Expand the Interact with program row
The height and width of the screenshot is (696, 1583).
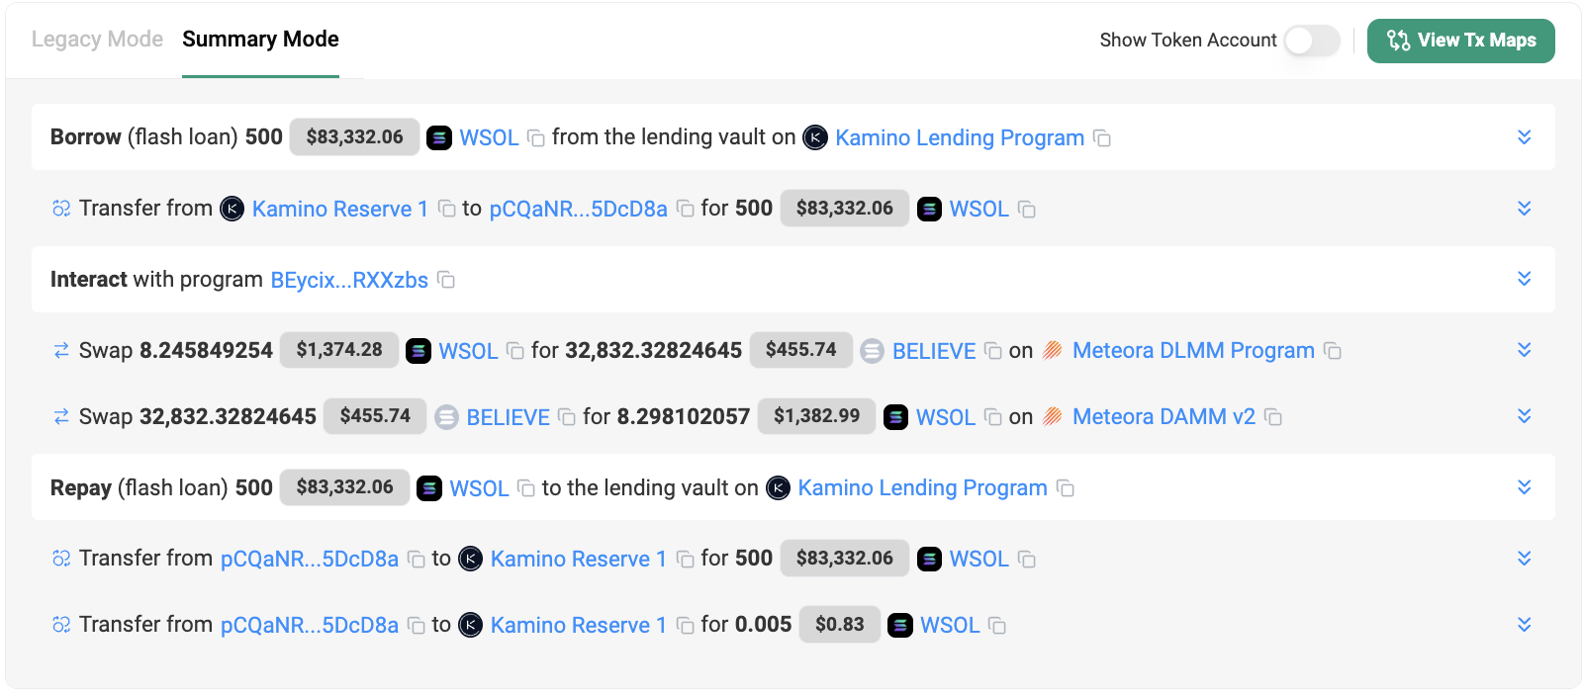coord(1524,279)
